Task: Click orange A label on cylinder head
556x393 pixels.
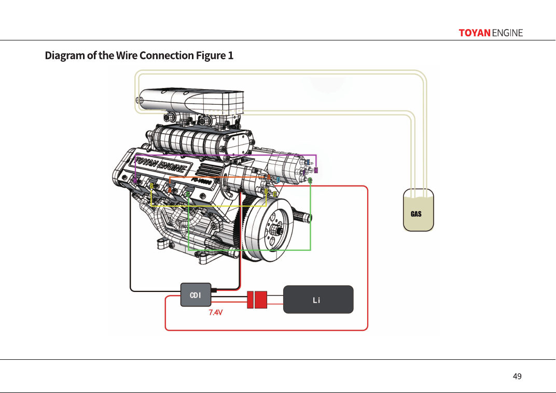Action: [x=170, y=190]
